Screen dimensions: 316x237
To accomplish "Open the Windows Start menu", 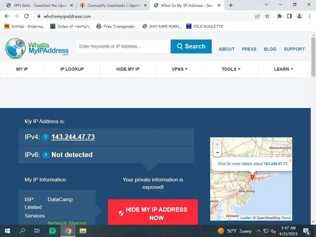I will [x=7, y=231].
